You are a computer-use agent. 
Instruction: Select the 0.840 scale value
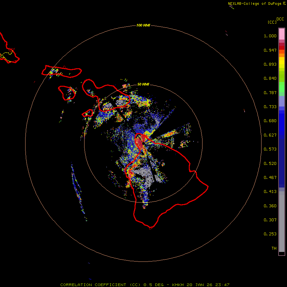coord(270,78)
